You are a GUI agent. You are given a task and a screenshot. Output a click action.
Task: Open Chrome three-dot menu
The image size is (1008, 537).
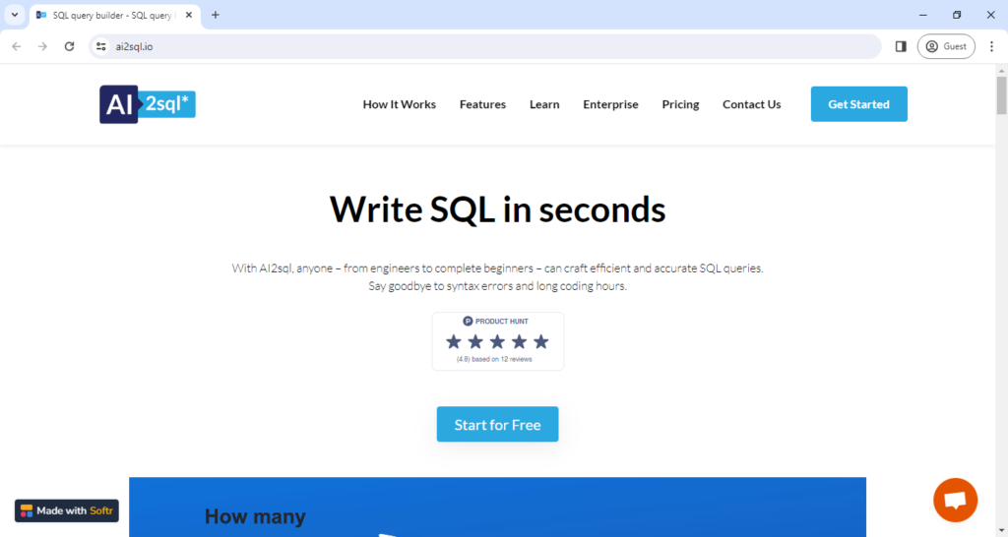click(x=991, y=46)
